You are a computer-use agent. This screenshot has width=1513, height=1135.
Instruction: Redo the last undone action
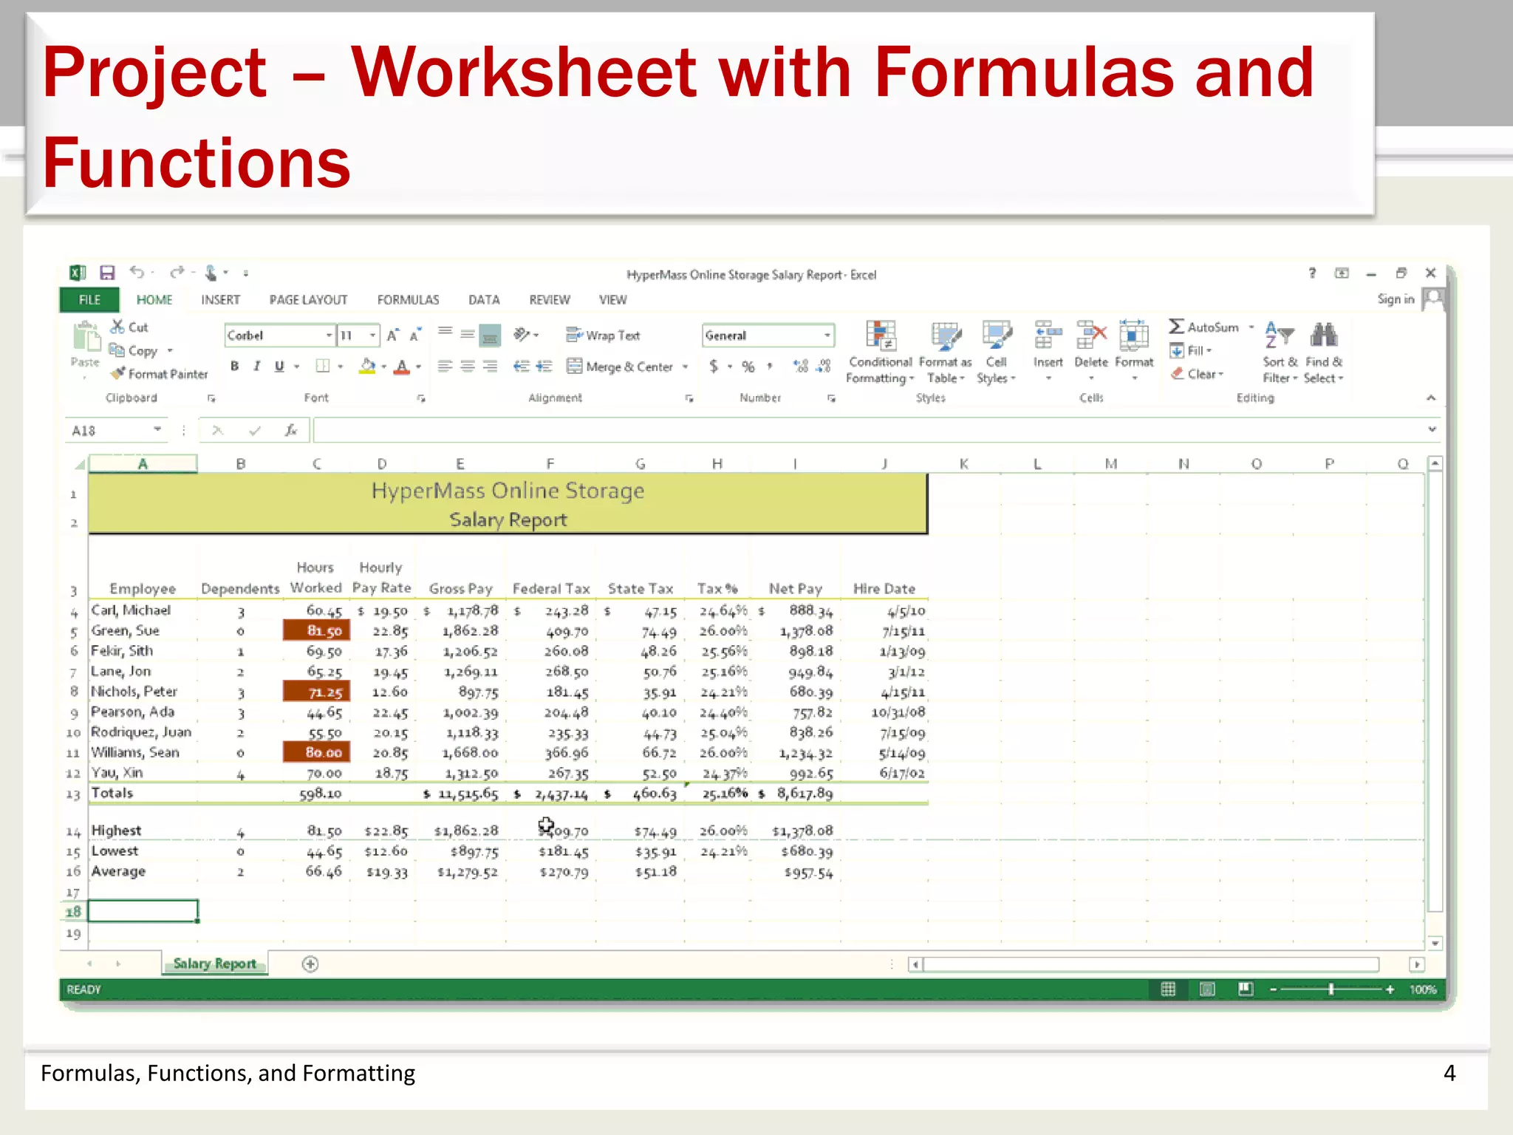pos(177,273)
